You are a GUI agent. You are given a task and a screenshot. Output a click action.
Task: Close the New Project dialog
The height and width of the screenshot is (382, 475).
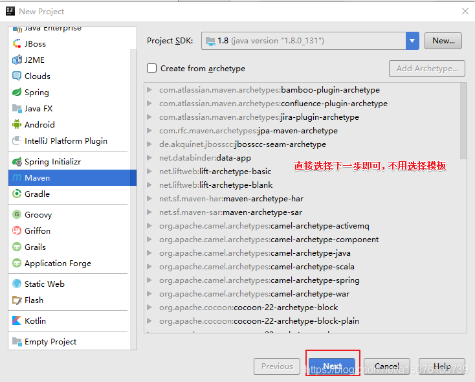click(x=465, y=11)
